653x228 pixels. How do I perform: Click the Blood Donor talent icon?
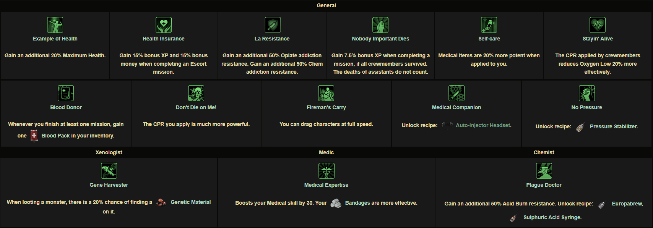click(66, 93)
